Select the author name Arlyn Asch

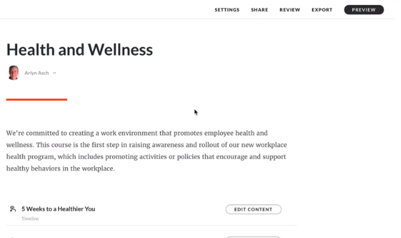point(36,73)
